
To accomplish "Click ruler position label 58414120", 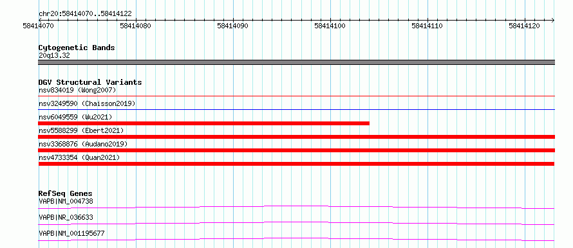I will 525,26.
